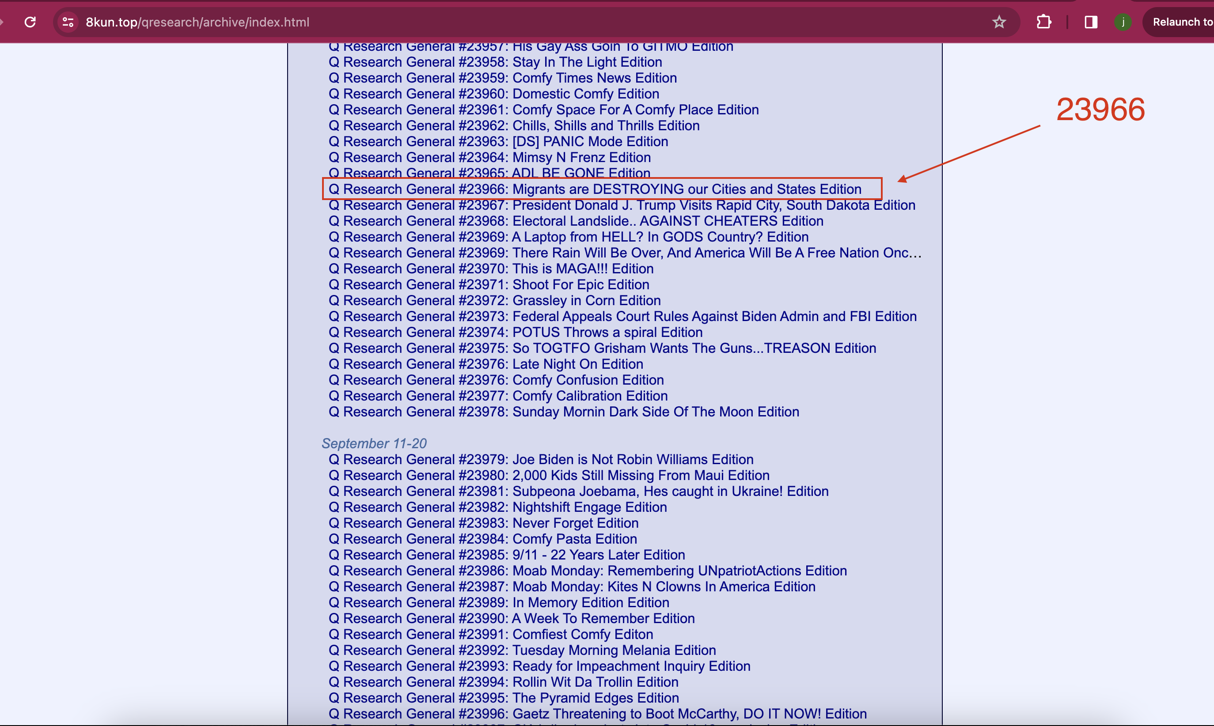This screenshot has width=1214, height=726.
Task: Open #23974 POTUS Throws a spiral Edition
Action: click(515, 332)
